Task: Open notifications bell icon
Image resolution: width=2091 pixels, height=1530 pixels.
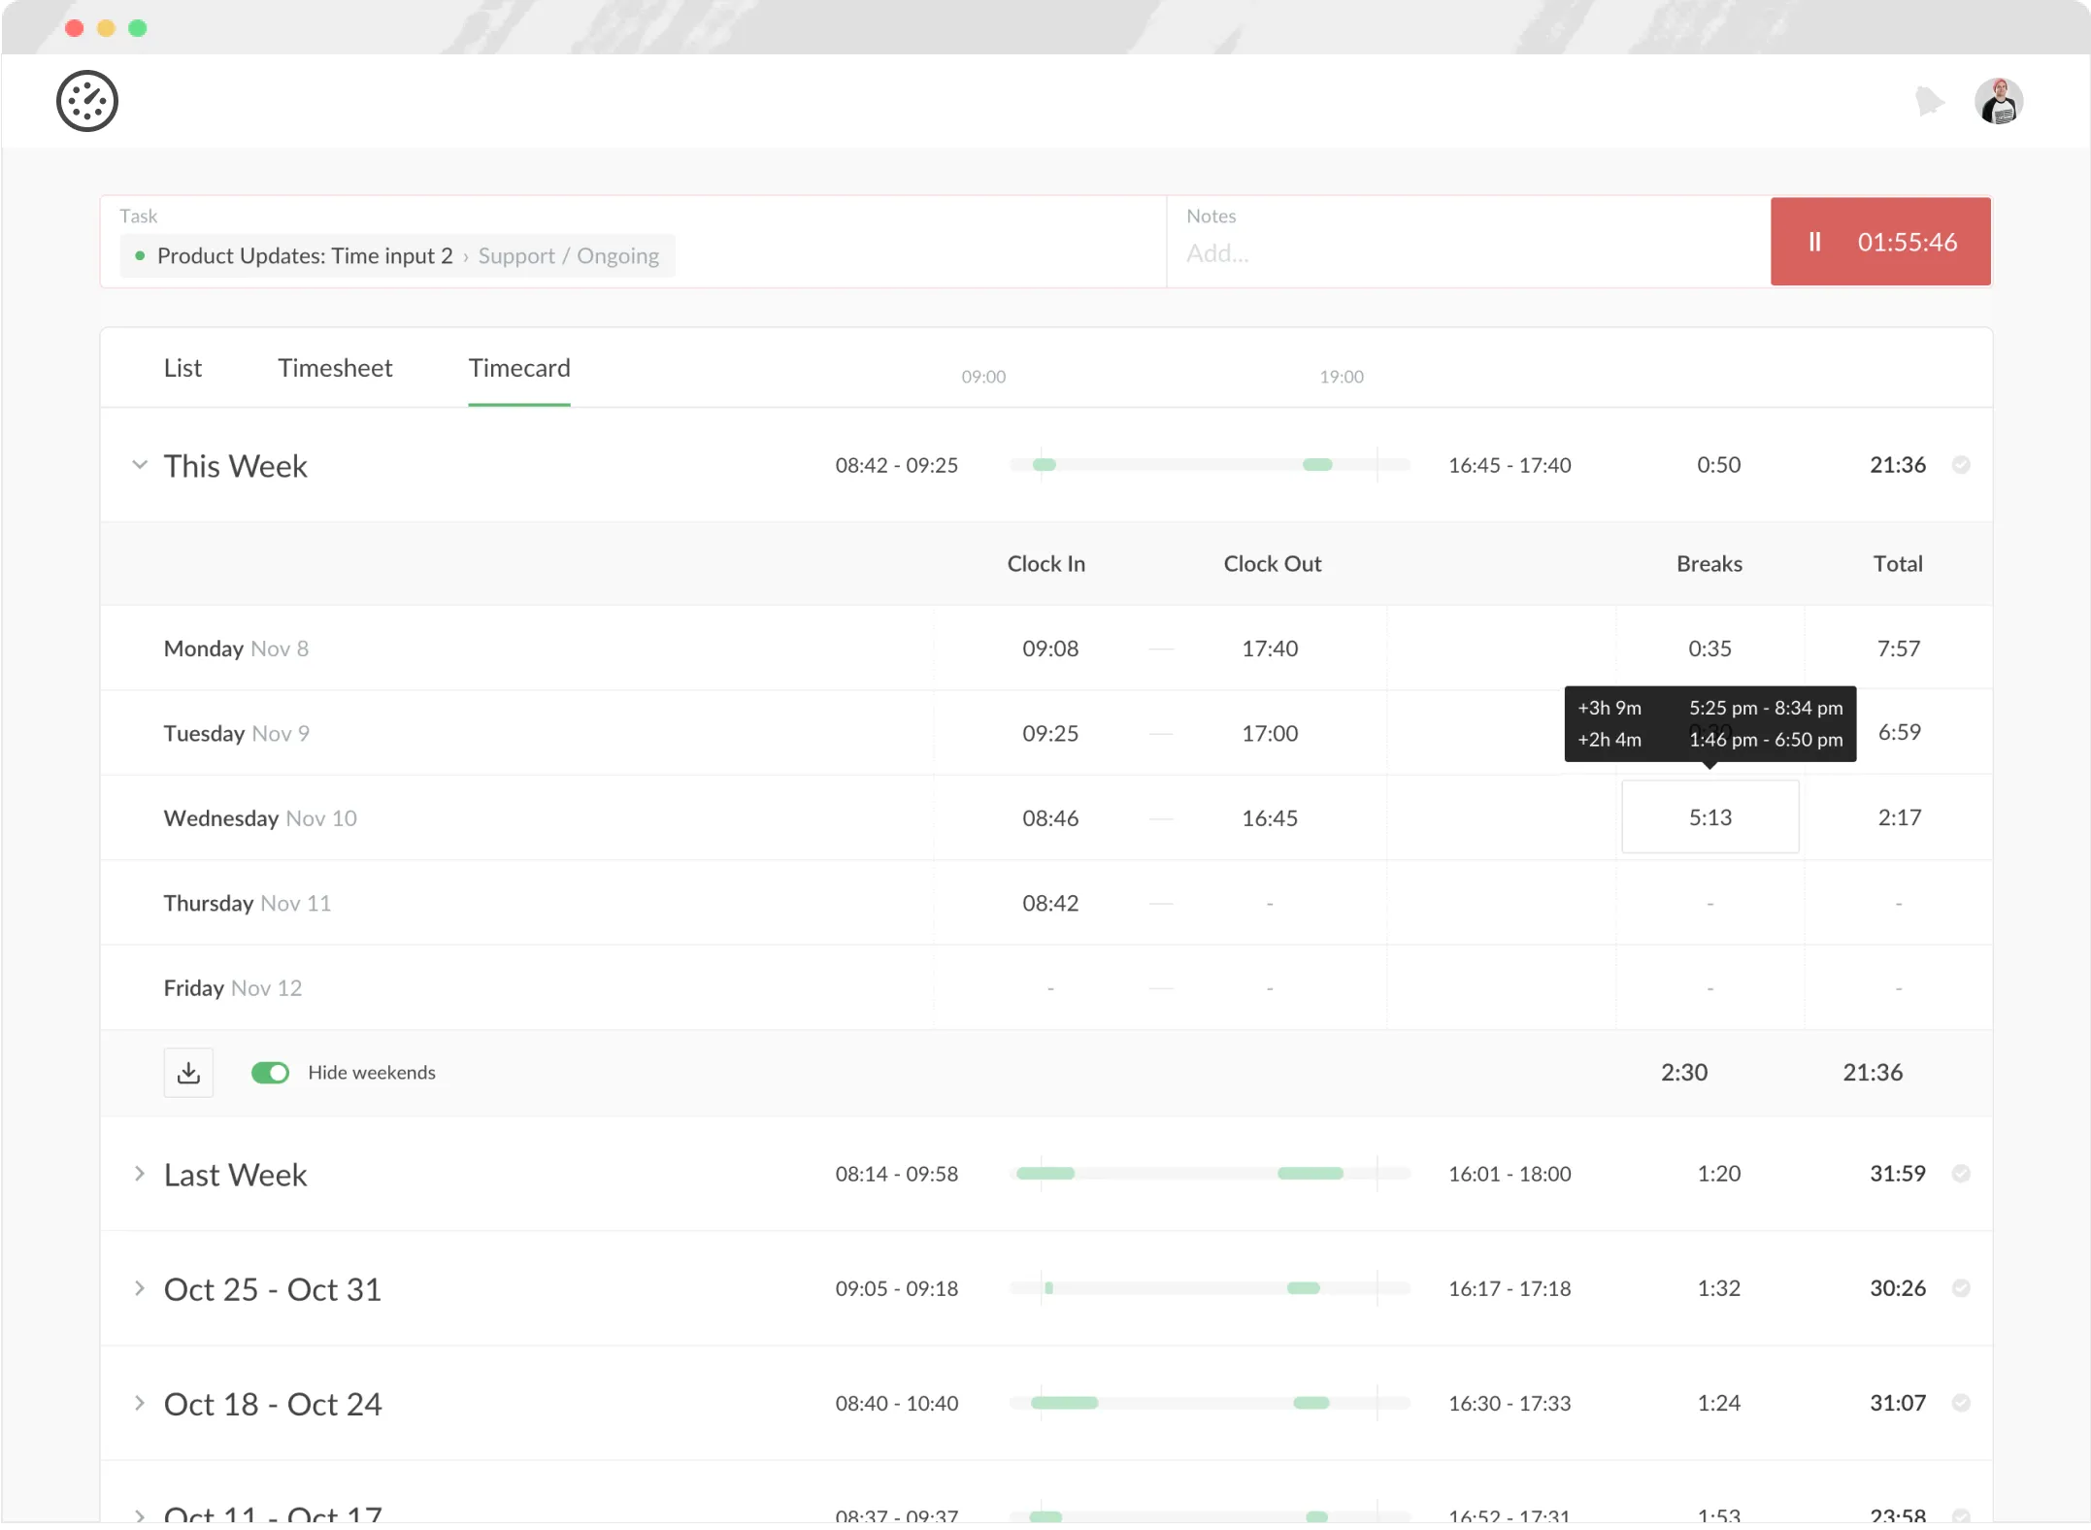Action: coord(1930,101)
